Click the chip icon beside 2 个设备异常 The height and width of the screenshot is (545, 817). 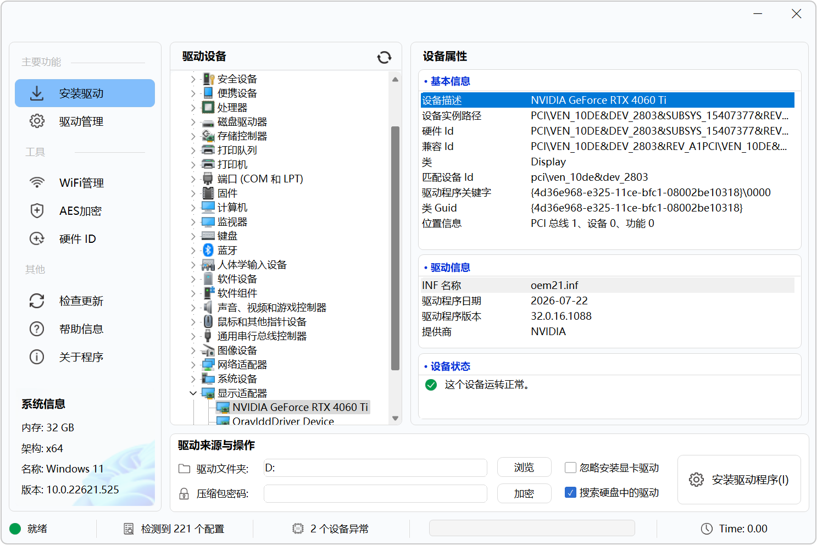coord(298,529)
